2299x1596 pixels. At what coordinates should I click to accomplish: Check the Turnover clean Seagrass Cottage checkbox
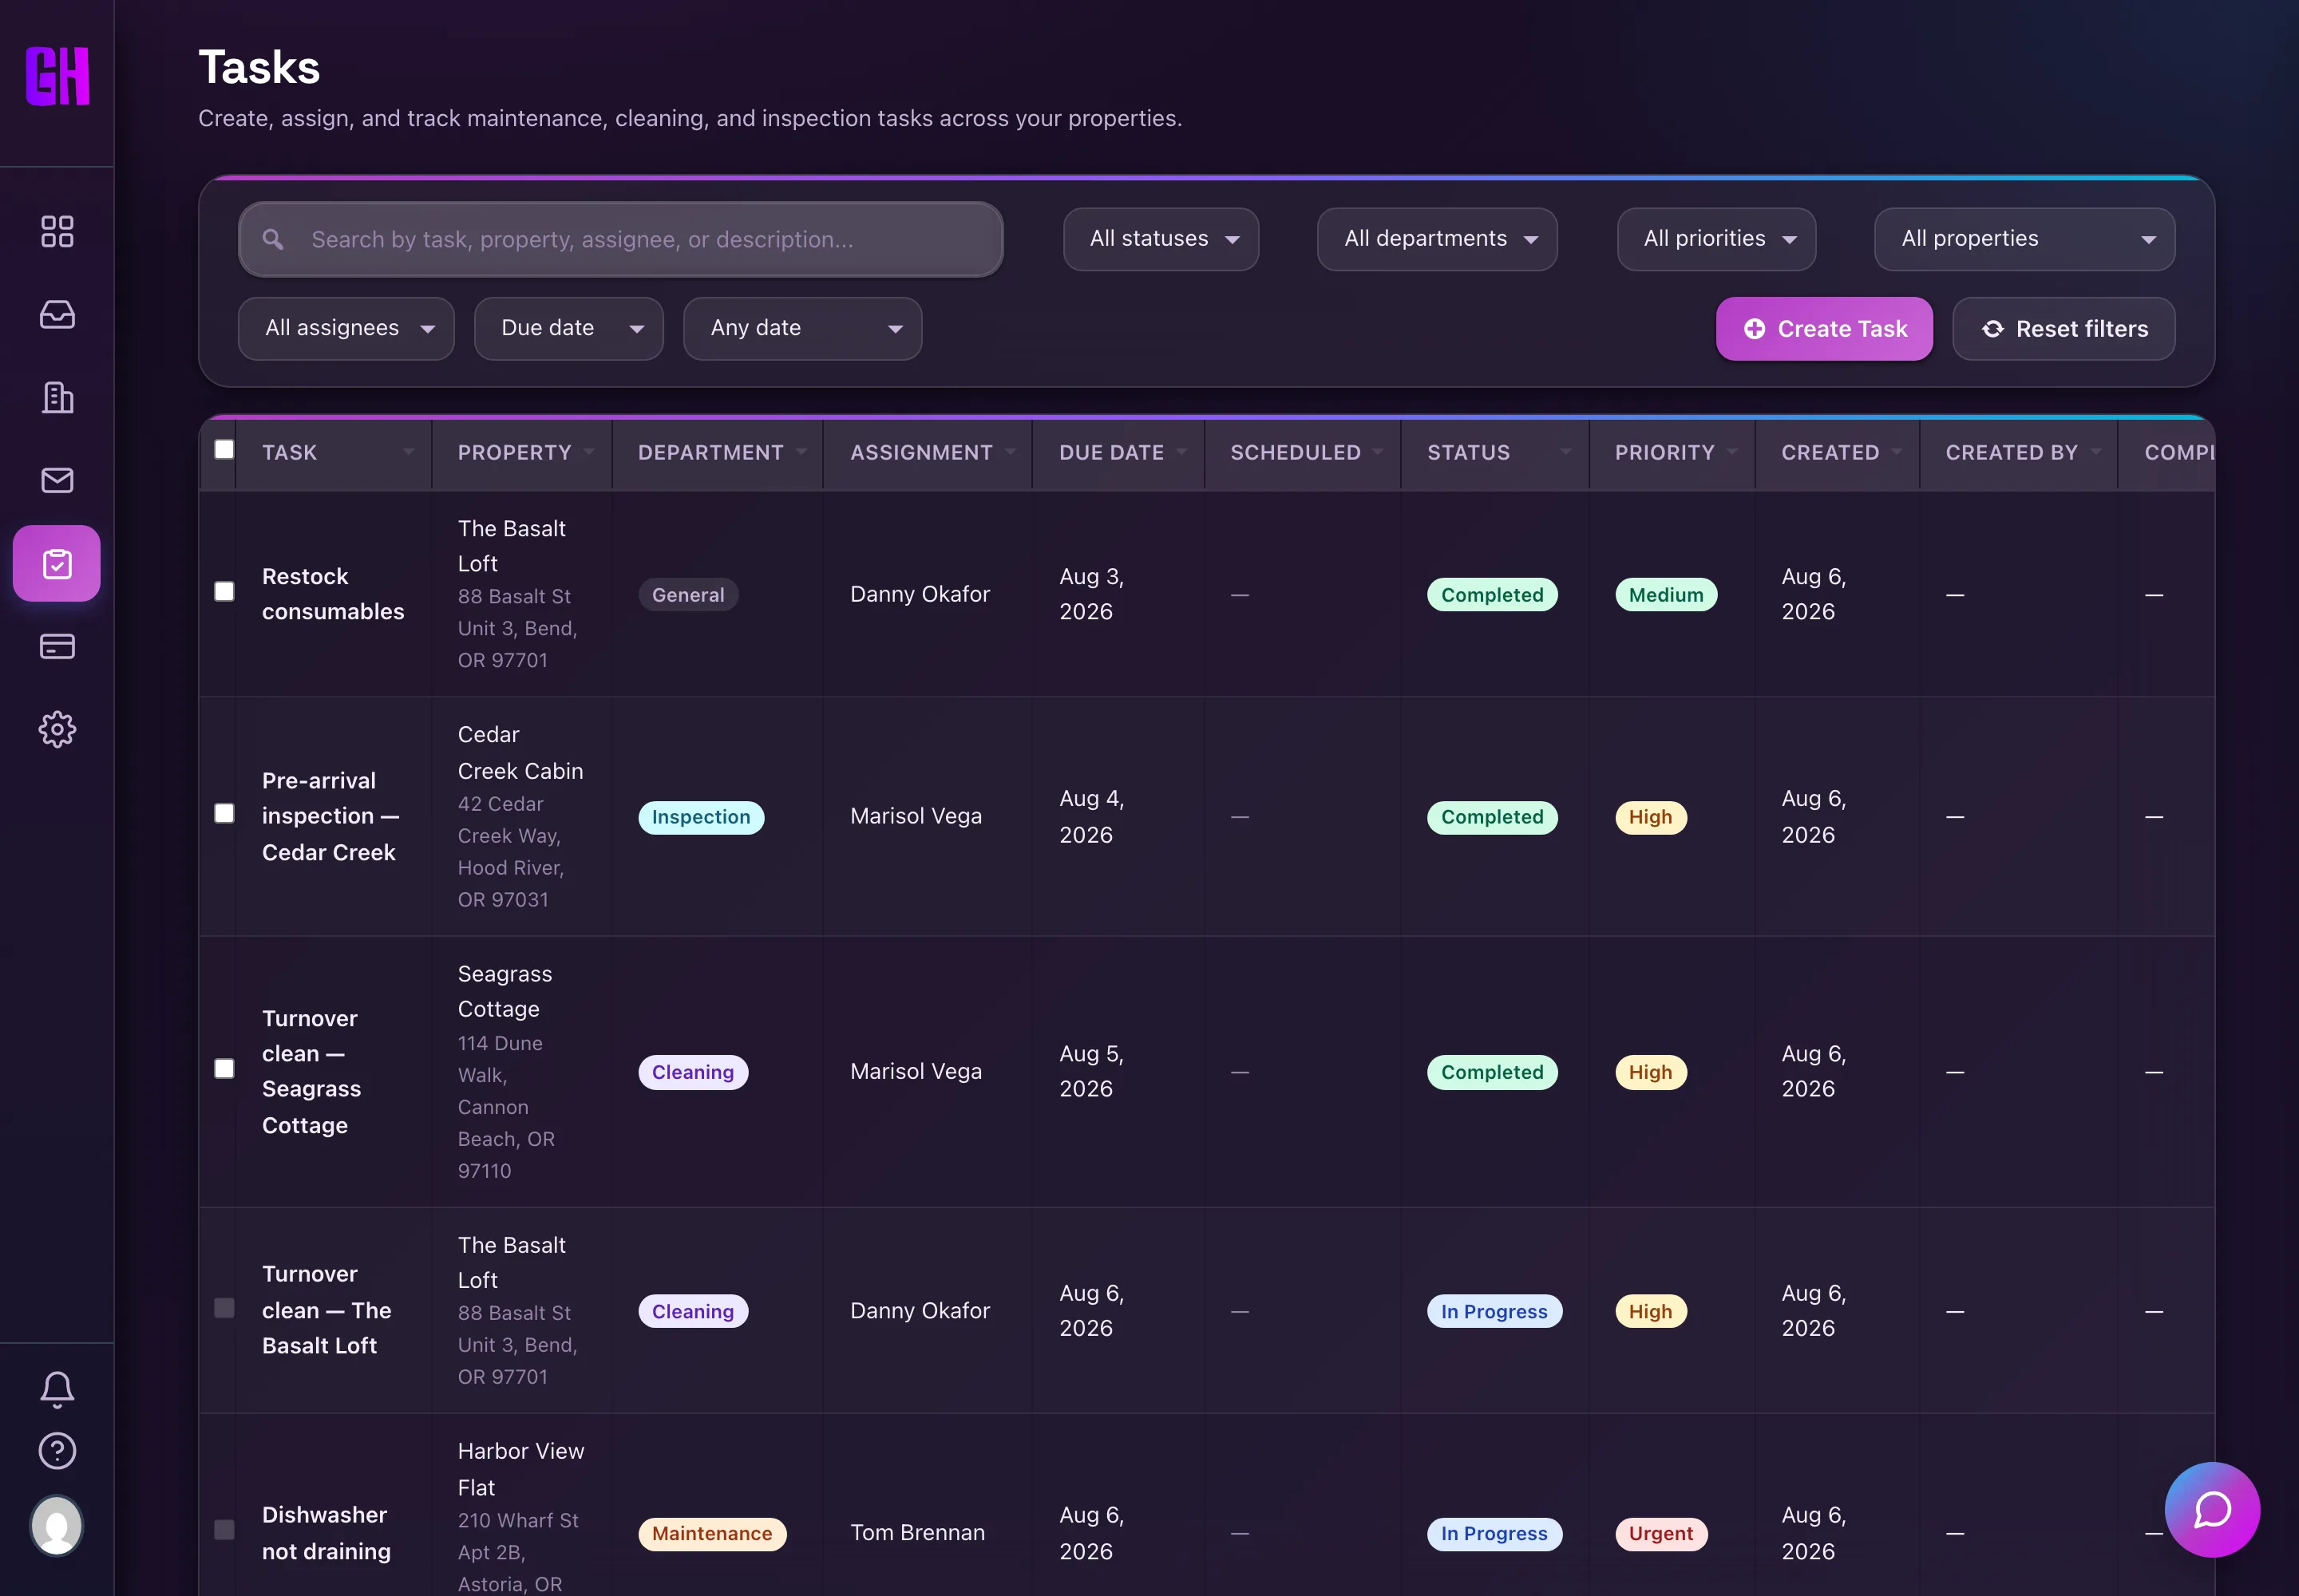[x=224, y=1069]
